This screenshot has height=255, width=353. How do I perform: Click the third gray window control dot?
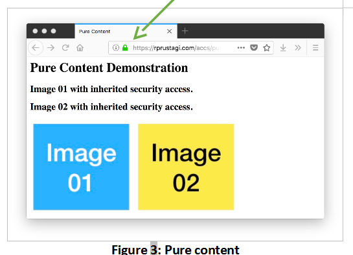pyautogui.click(x=53, y=31)
